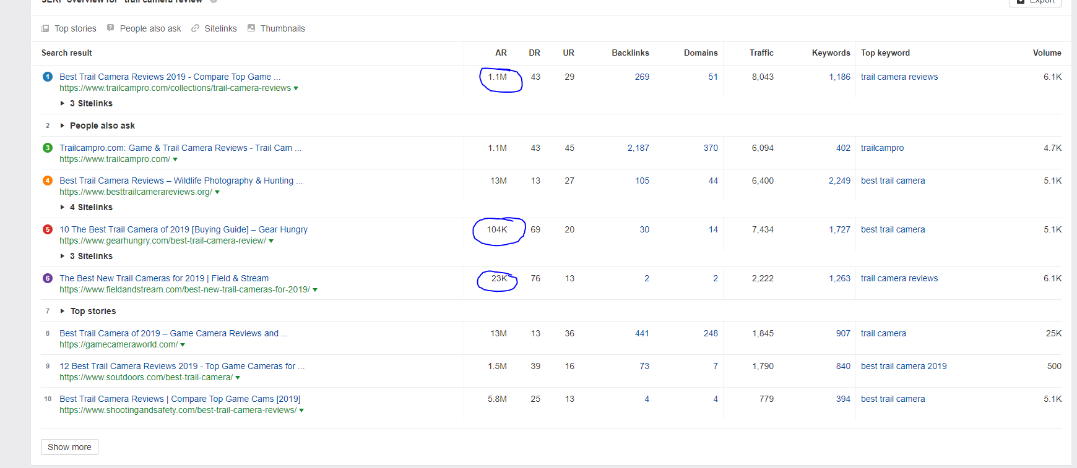
Task: Select the Thumbnails filter label
Action: [283, 28]
